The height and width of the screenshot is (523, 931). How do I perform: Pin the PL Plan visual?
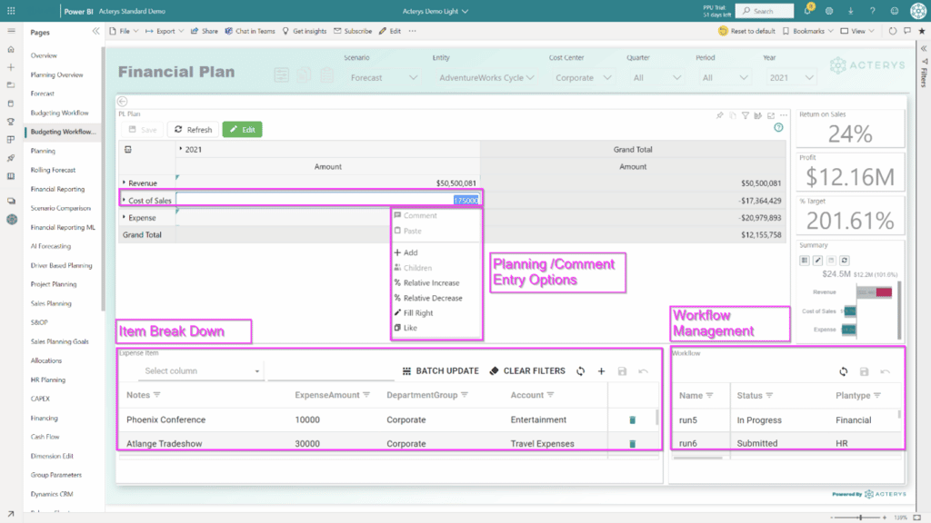click(x=721, y=116)
